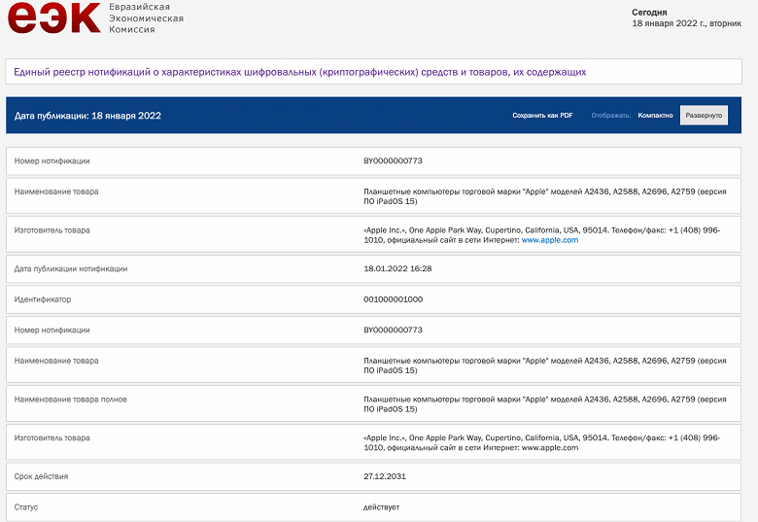Click the Дата публикации: 18 января 2022 header
Image resolution: width=758 pixels, height=522 pixels.
87,116
